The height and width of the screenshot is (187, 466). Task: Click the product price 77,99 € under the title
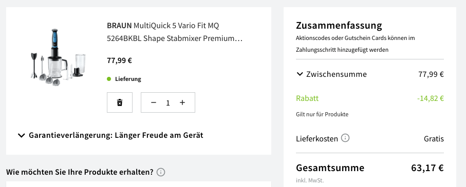[120, 61]
